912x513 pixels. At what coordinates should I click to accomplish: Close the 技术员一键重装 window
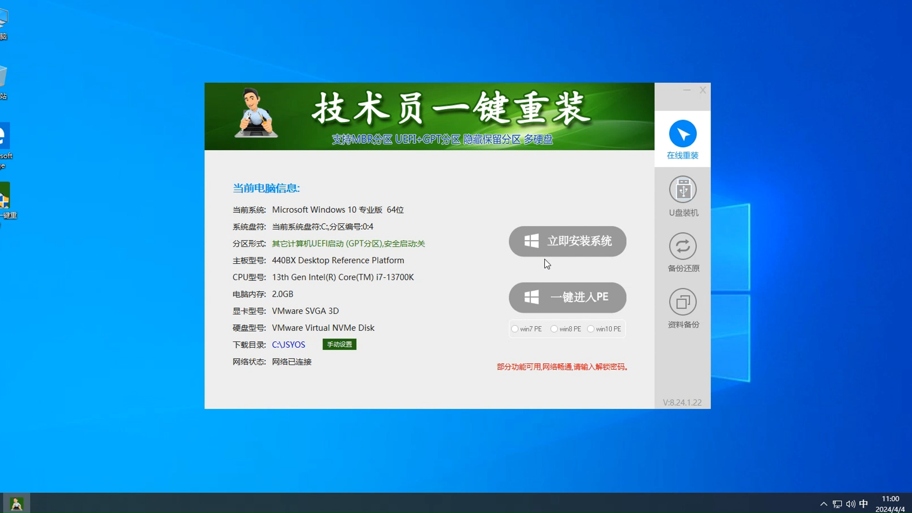703,90
